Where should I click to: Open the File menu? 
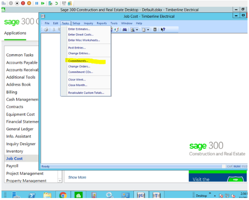point(47,23)
